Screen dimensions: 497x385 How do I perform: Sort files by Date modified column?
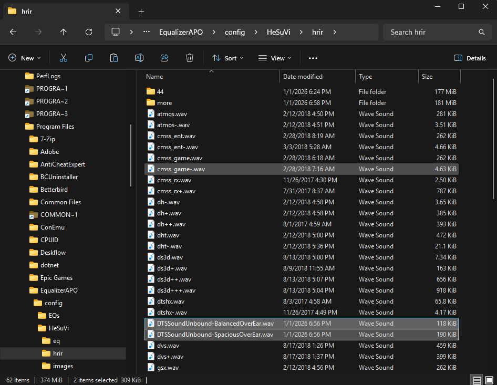[x=303, y=77]
